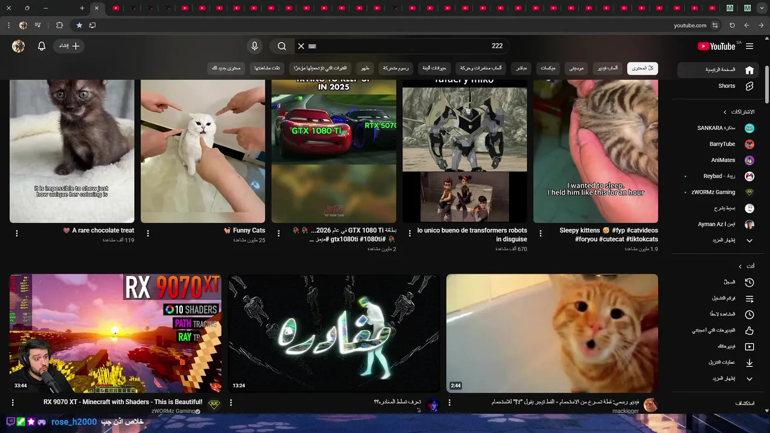Open SANKARA channel subscription
Viewport: 770px width, 433px height.
(x=719, y=128)
